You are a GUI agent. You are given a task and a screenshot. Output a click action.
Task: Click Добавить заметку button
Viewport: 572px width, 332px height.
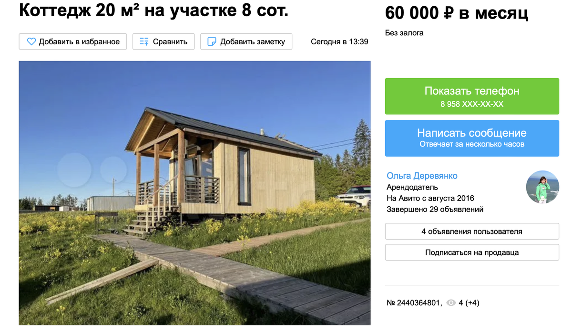[246, 41]
